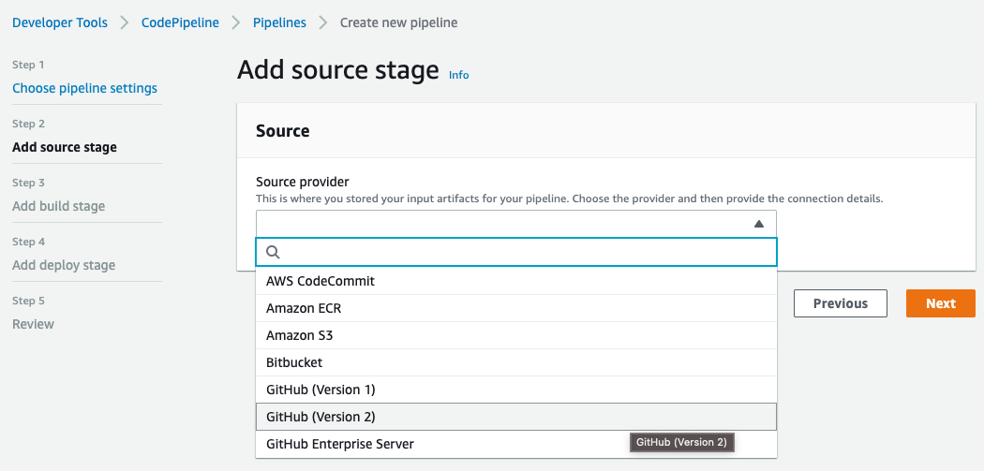The image size is (984, 471).
Task: Click the Add build stage step label
Action: click(58, 206)
